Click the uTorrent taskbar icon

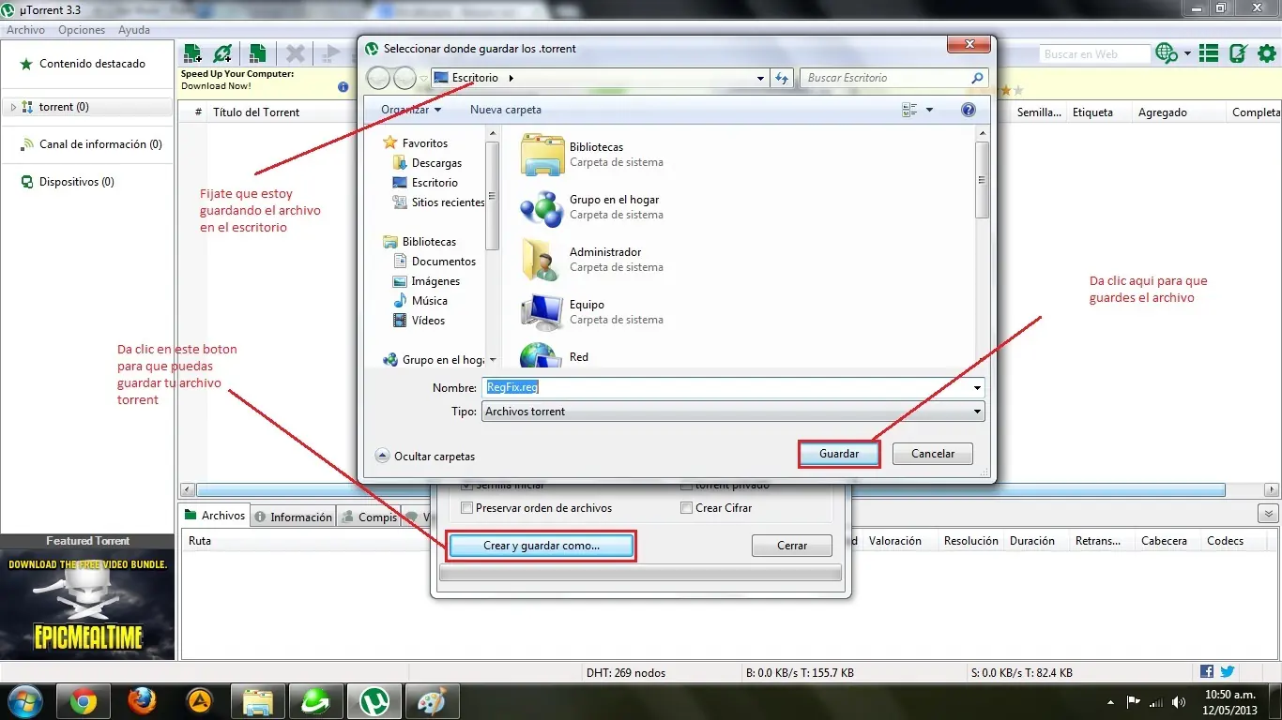374,700
